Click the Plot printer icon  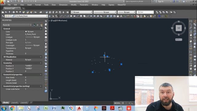tap(14, 12)
